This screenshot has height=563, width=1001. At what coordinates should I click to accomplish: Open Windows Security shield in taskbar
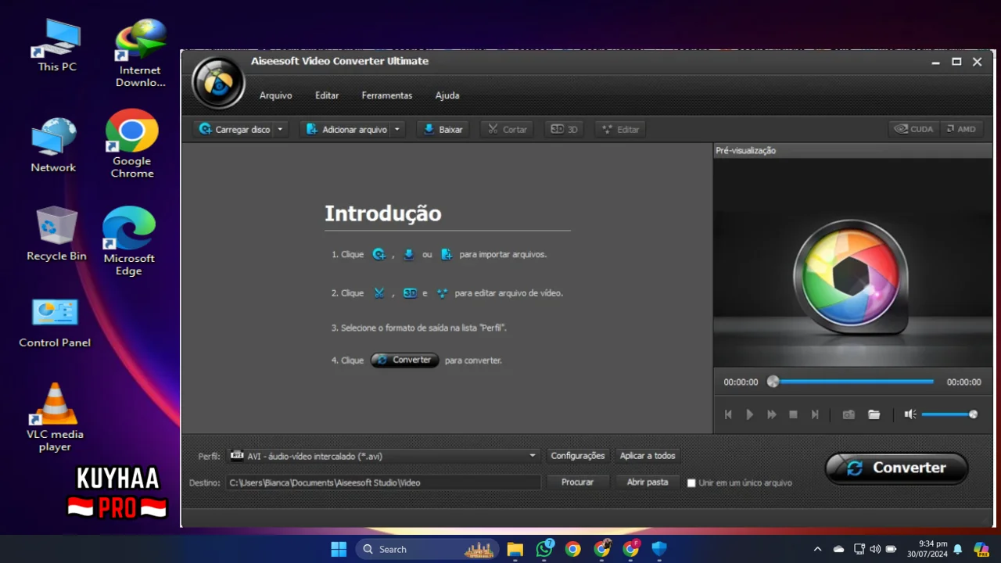coord(659,549)
